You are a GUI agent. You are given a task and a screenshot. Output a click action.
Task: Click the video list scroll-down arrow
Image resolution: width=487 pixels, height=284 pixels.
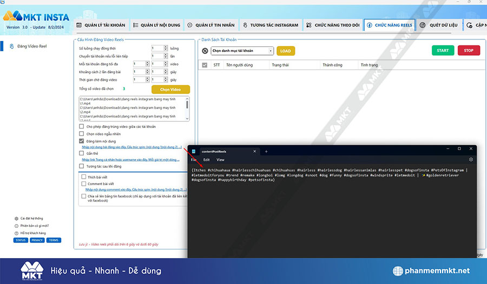(x=187, y=118)
